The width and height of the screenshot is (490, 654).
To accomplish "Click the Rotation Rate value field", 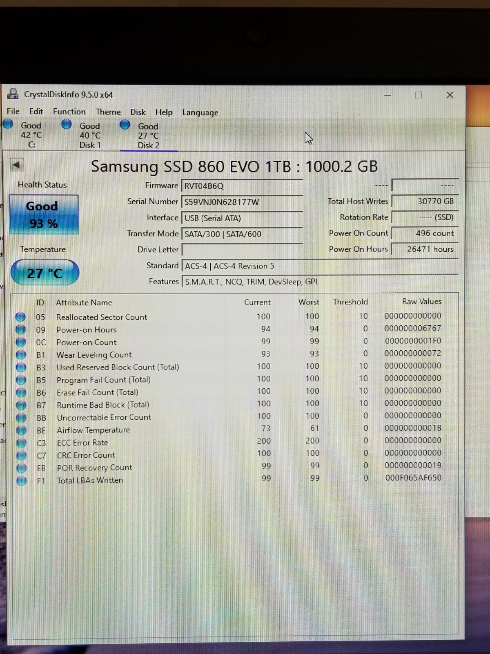I will (425, 217).
